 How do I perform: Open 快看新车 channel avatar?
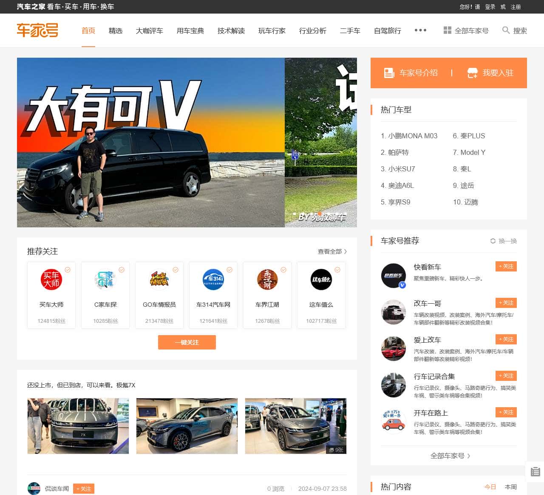pos(393,276)
